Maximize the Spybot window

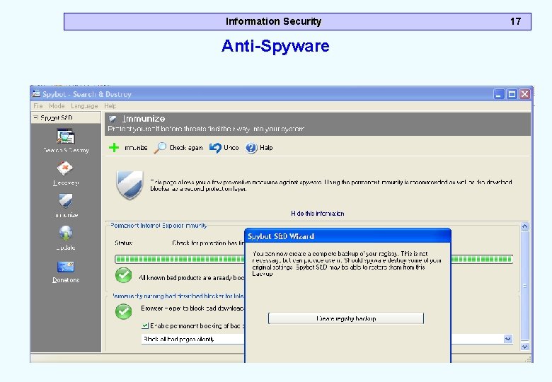click(x=512, y=94)
